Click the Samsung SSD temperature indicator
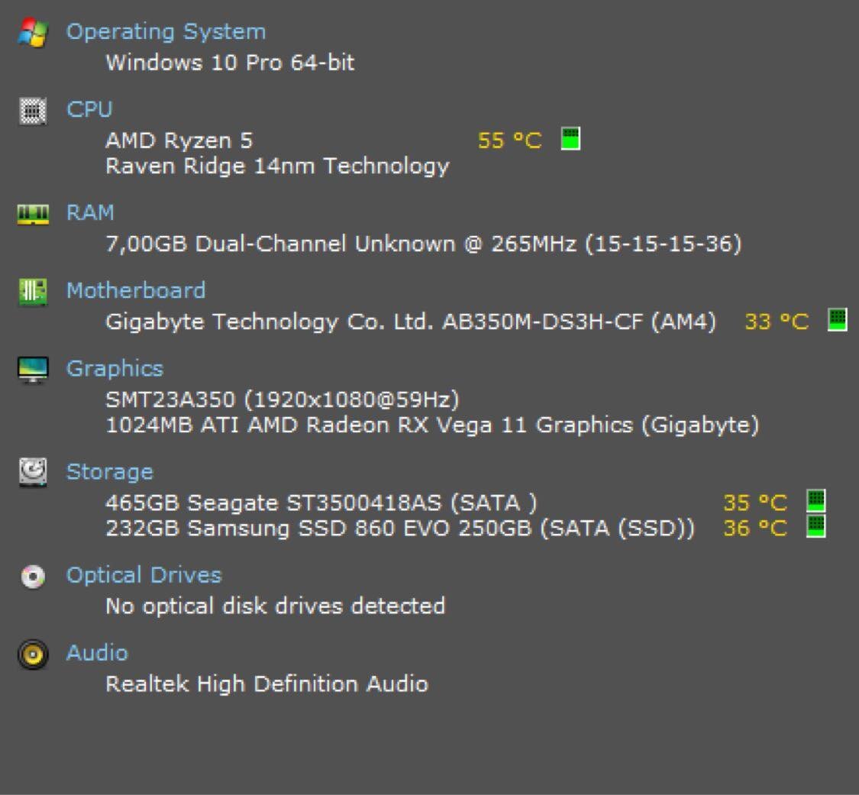Screen dimensions: 859x795 click(816, 526)
